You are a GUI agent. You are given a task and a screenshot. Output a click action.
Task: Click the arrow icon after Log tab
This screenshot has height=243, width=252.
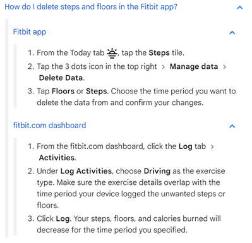click(212, 146)
